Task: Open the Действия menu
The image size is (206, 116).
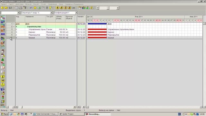Action: pos(19,4)
